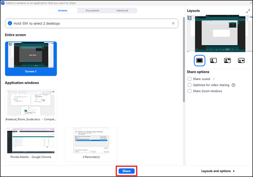Click the Zoom logo in the title bar

pos(3,3)
